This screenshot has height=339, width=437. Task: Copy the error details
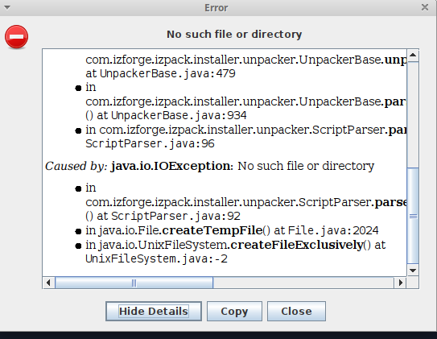(x=234, y=311)
